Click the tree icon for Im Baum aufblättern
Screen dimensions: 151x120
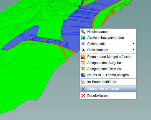[83, 82]
